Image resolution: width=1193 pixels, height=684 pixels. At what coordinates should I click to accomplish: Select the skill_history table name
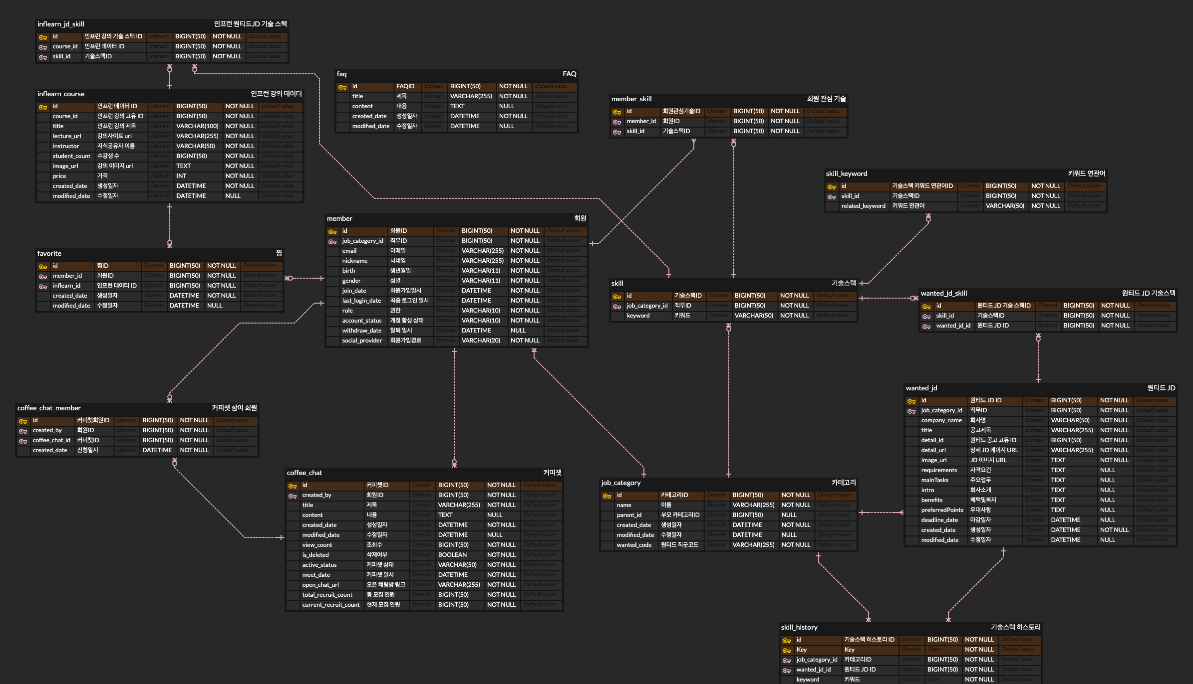(799, 627)
